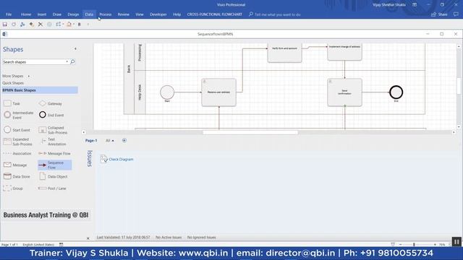463x260 pixels.
Task: Select the Text Annotation shape
Action: [53, 142]
